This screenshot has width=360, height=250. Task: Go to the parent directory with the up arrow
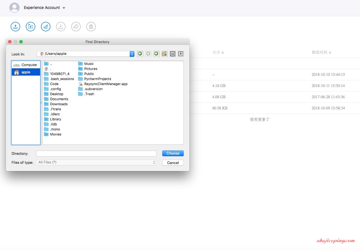pyautogui.click(x=156, y=53)
